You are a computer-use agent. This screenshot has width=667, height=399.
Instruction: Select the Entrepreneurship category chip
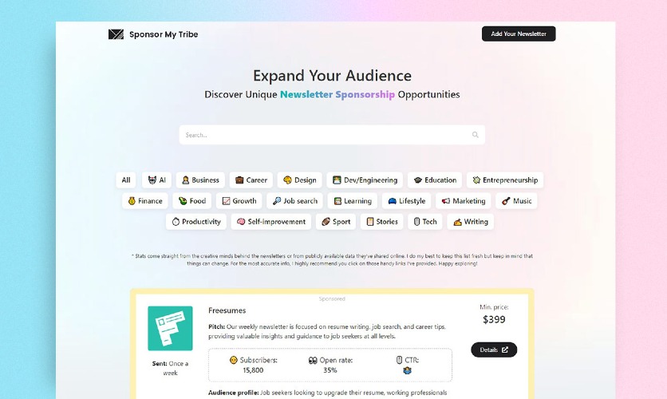[x=505, y=180]
